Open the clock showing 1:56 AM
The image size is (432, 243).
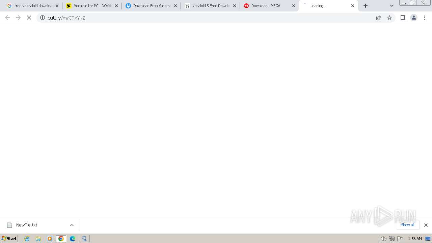pyautogui.click(x=415, y=239)
